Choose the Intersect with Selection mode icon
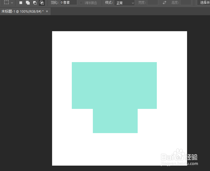 42,3
